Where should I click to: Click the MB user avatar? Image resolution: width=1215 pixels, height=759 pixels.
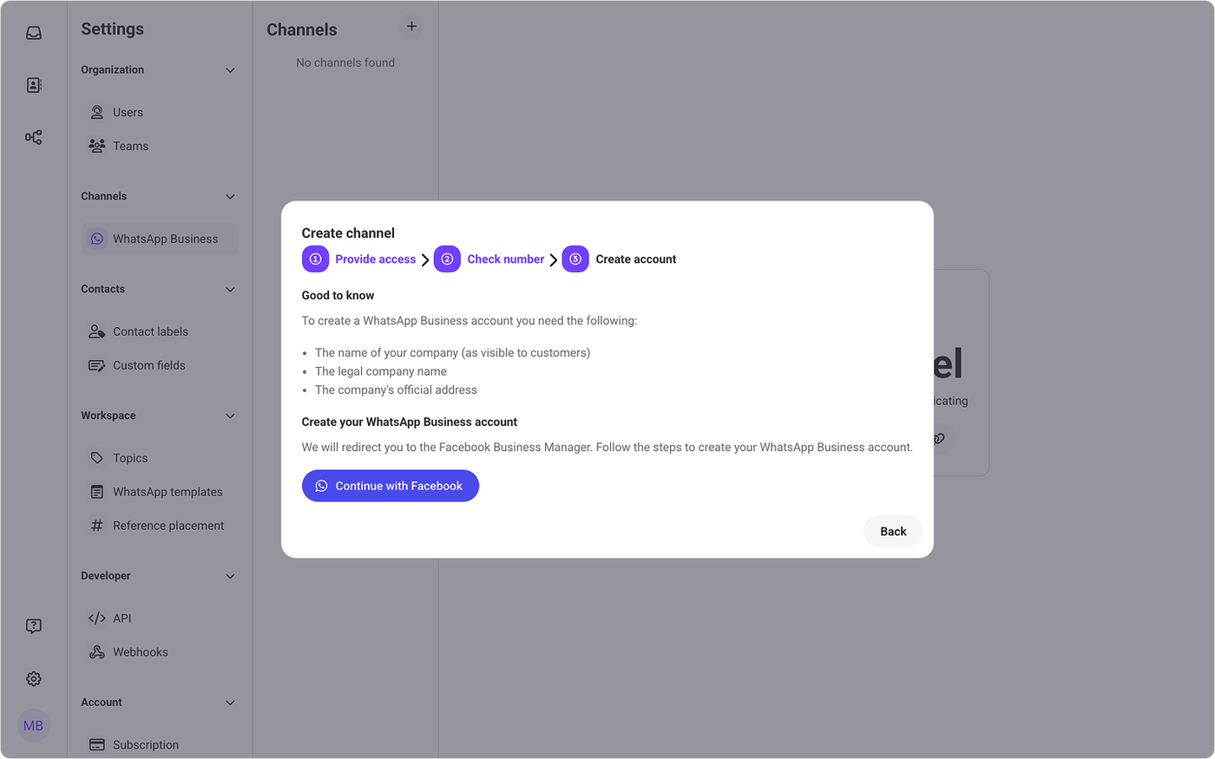tap(34, 726)
